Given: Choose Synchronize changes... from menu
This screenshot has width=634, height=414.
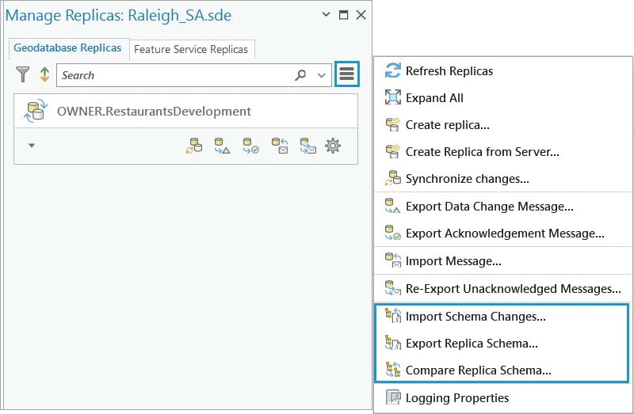Looking at the screenshot, I should point(503,179).
